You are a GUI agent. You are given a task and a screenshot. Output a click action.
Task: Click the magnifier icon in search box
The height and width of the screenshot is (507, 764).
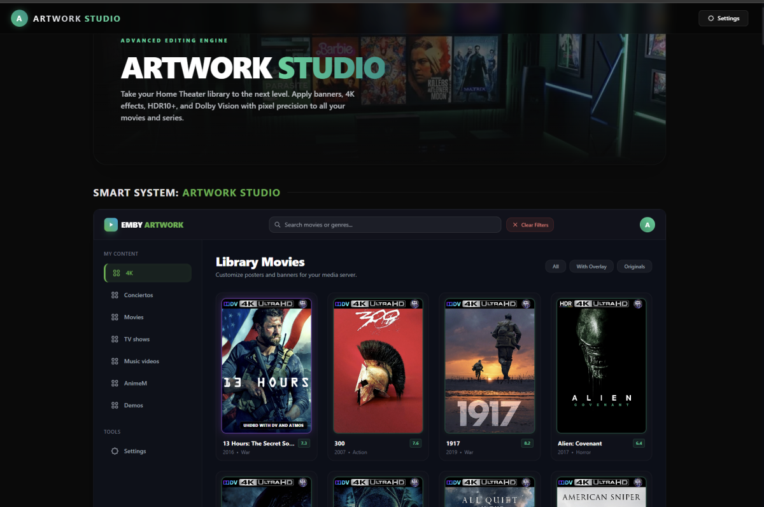pyautogui.click(x=278, y=225)
